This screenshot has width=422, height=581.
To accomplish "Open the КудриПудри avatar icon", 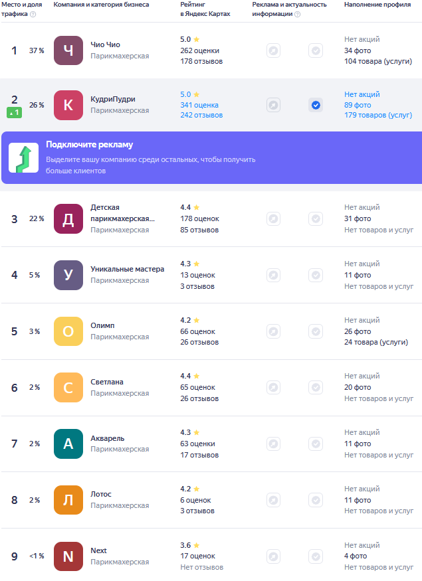I will pos(68,105).
